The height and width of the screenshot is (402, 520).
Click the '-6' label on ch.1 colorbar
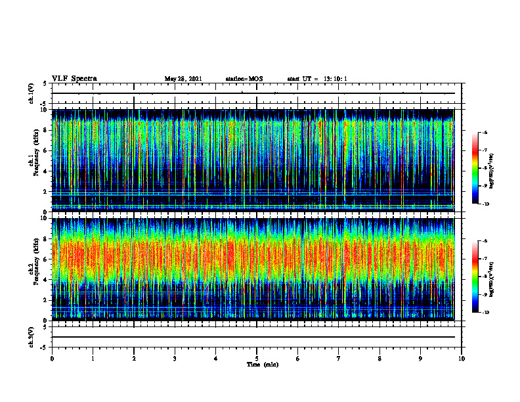click(x=485, y=132)
